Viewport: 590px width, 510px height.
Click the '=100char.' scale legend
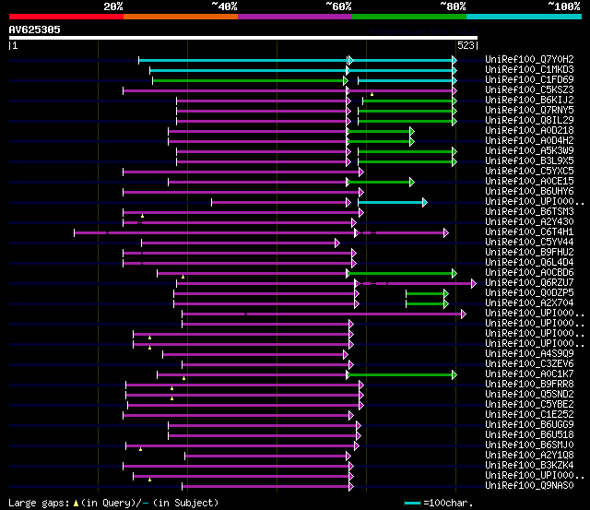pos(448,503)
